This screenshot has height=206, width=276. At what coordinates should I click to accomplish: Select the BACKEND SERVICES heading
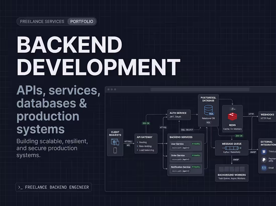181,137
